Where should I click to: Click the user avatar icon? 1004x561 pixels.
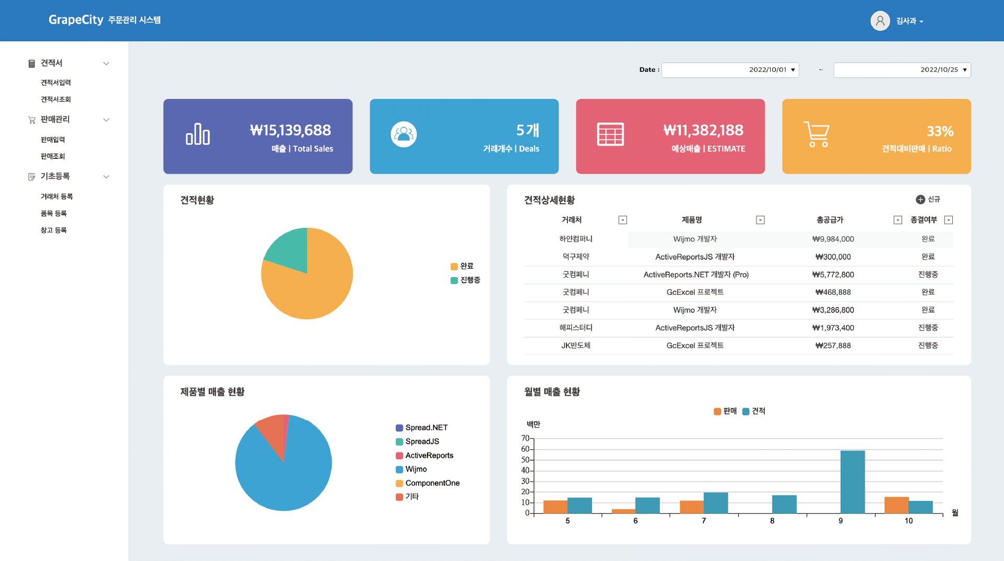click(x=880, y=21)
